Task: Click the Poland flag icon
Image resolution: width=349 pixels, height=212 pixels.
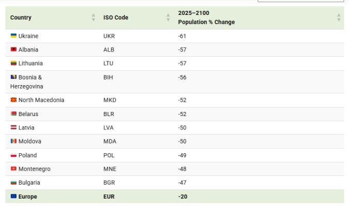Action: (x=13, y=155)
